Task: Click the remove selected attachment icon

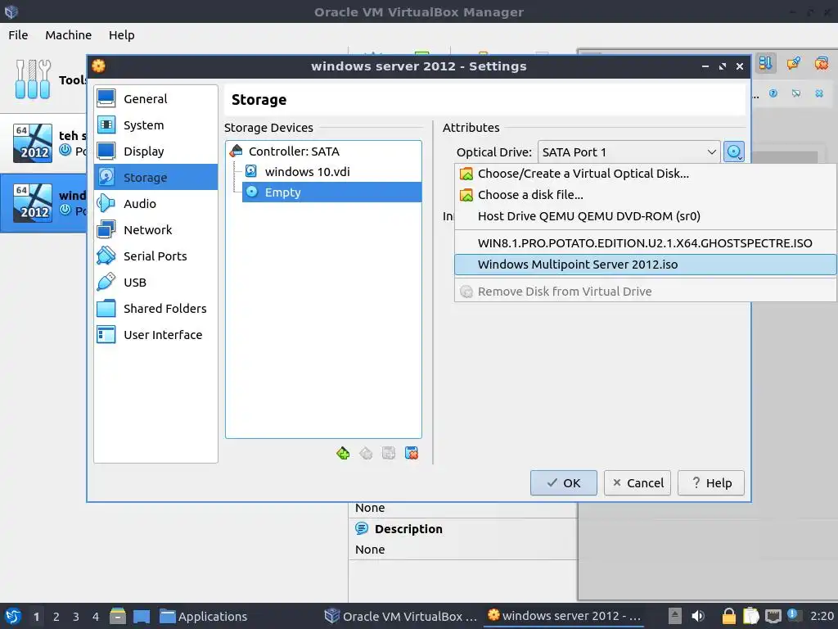Action: click(x=412, y=454)
